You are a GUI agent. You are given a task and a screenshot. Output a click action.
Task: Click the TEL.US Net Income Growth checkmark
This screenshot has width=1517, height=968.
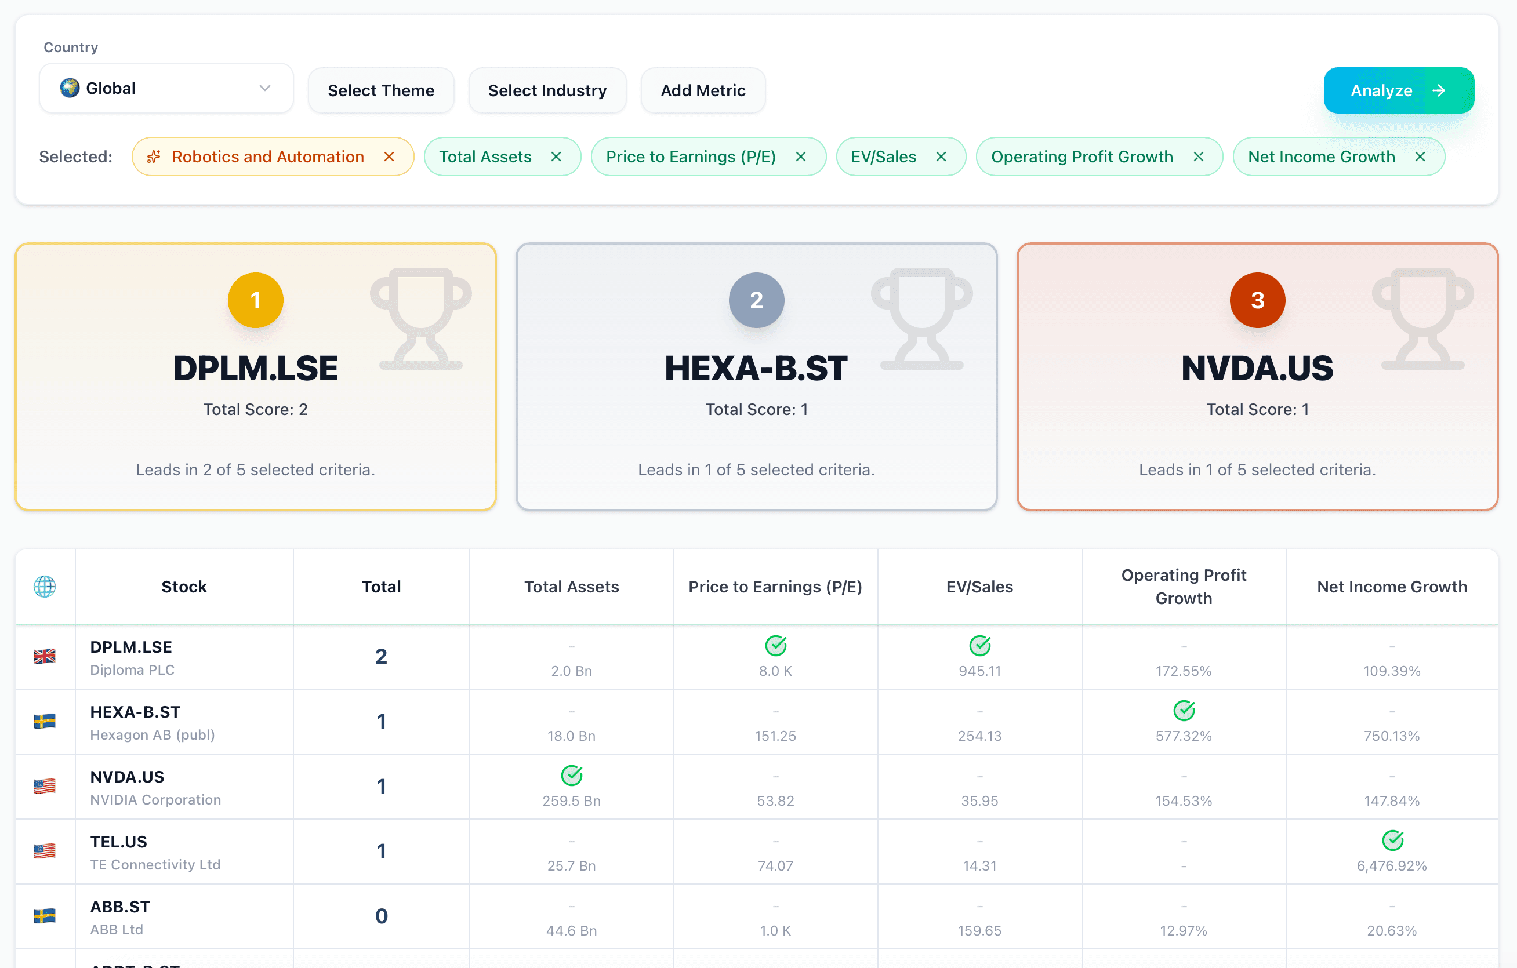[1392, 840]
